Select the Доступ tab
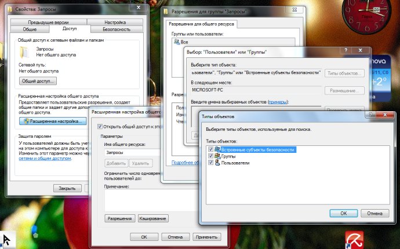 point(70,28)
